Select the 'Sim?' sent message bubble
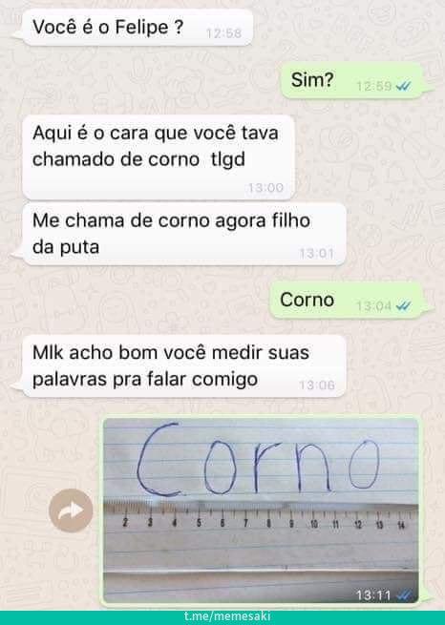The image size is (445, 625). coord(351,80)
